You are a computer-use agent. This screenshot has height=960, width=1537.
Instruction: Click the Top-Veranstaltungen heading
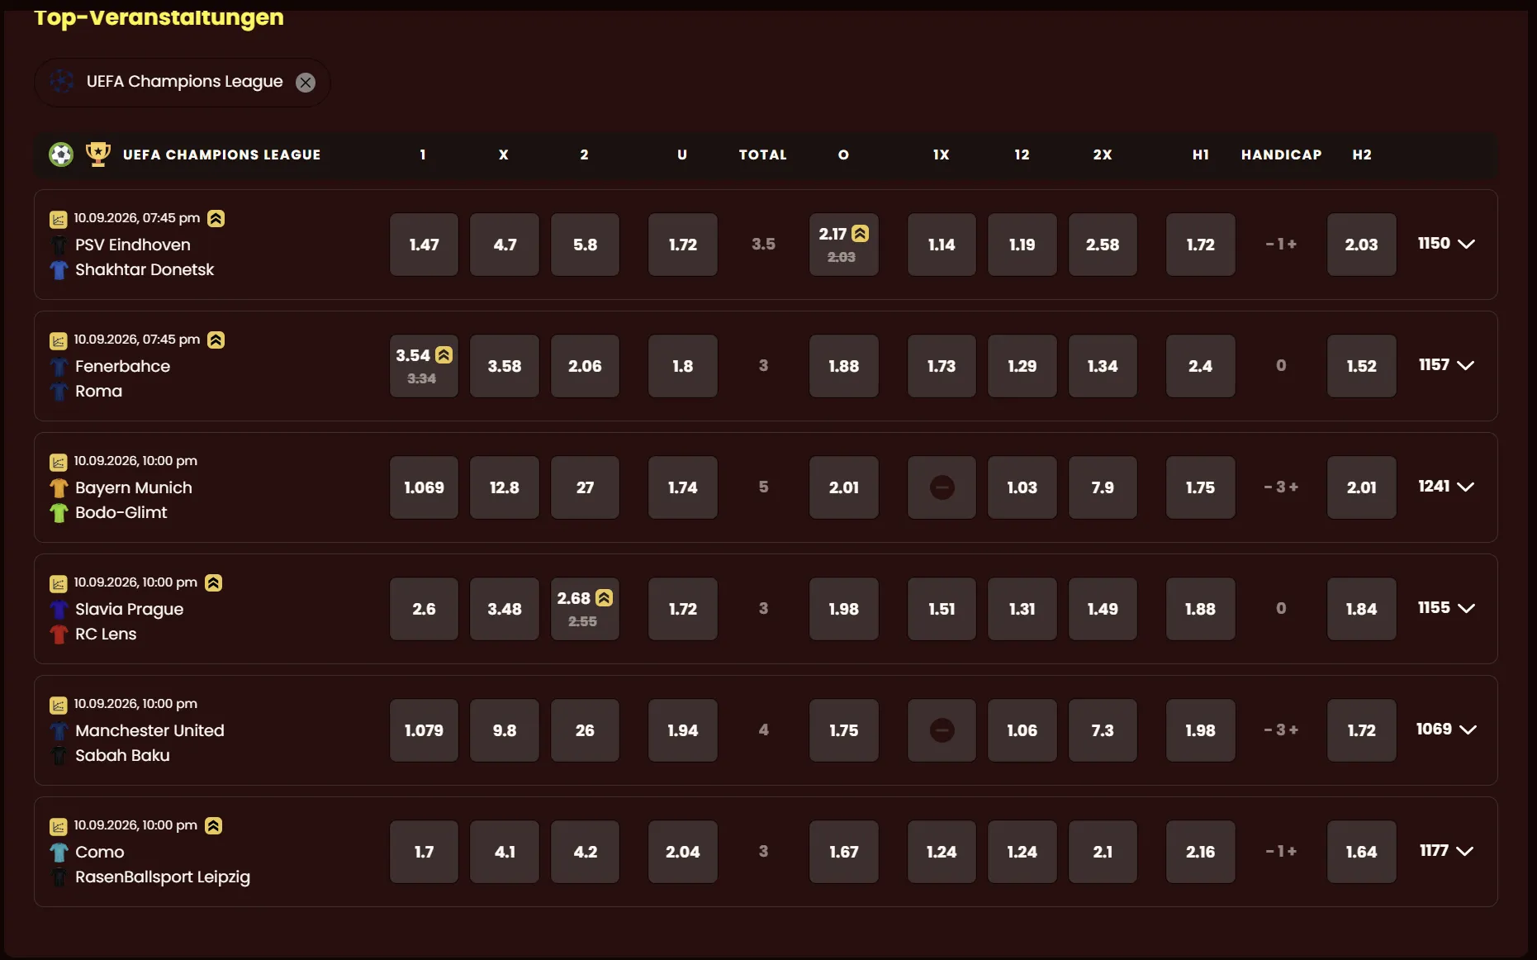(159, 17)
